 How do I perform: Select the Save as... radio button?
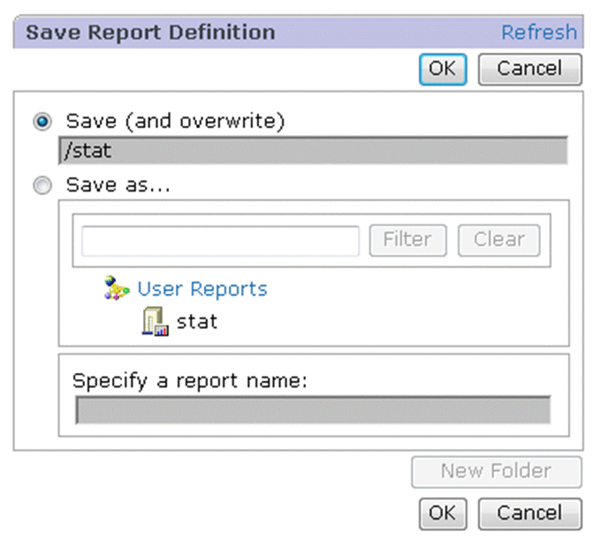(x=42, y=186)
